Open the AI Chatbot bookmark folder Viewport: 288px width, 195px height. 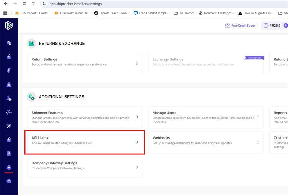coord(184,13)
